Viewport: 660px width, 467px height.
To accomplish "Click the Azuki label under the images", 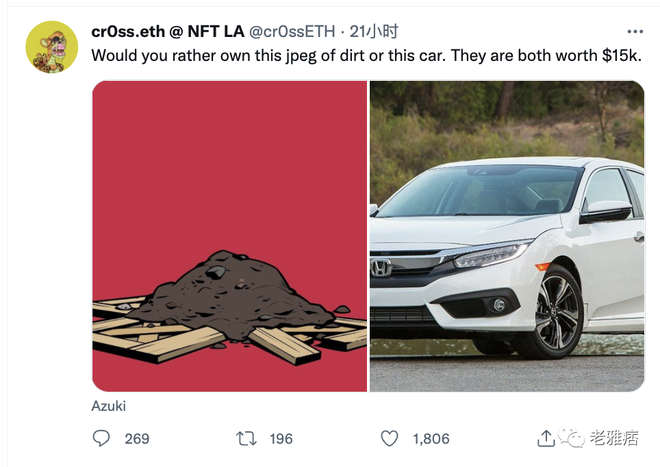I will 109,406.
